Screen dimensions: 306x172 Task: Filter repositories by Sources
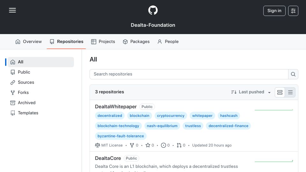click(x=41, y=82)
